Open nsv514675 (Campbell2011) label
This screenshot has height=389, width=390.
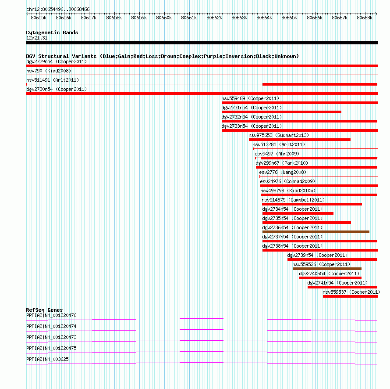(293, 200)
